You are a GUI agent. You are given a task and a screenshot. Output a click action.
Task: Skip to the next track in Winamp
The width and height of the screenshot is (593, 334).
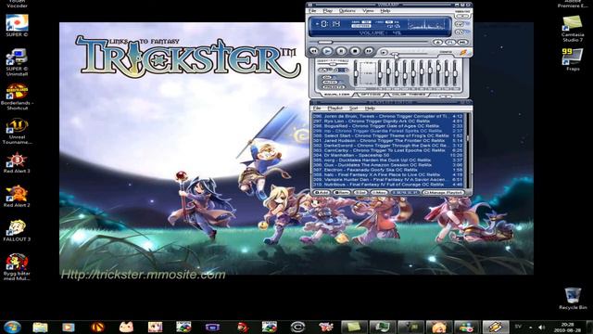369,51
